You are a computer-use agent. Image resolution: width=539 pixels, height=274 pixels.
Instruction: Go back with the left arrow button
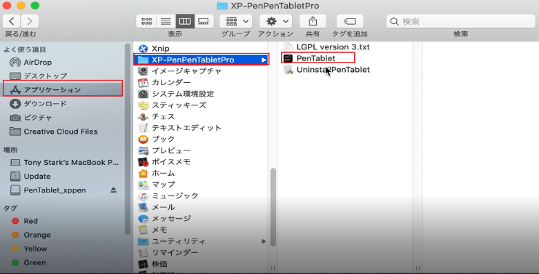pos(12,21)
